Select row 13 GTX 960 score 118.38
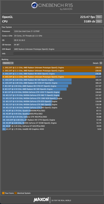 (x=52, y=105)
